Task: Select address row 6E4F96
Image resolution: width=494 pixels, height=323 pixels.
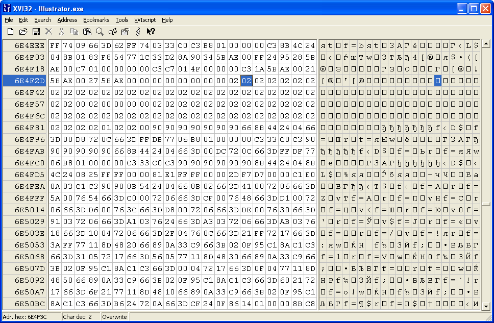Action: pyautogui.click(x=24, y=139)
